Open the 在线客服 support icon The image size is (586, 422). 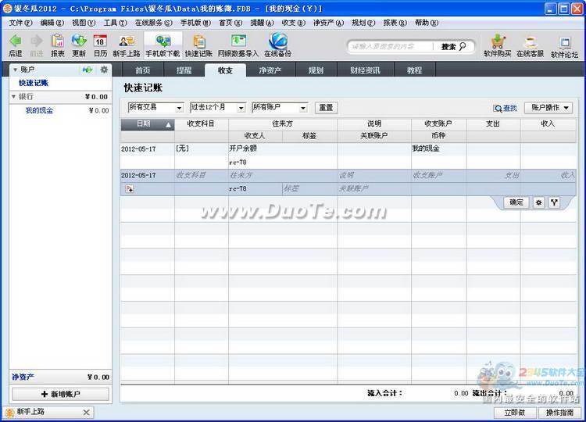tap(530, 45)
